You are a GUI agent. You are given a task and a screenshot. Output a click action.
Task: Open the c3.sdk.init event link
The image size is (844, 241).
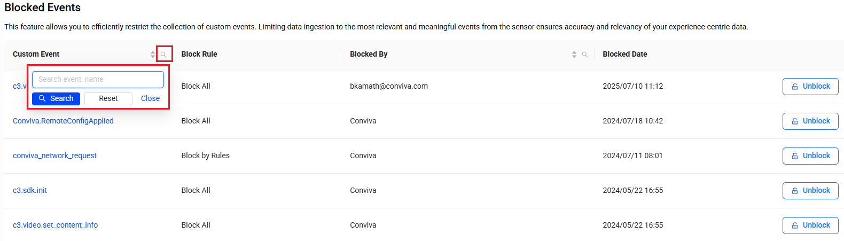point(30,191)
